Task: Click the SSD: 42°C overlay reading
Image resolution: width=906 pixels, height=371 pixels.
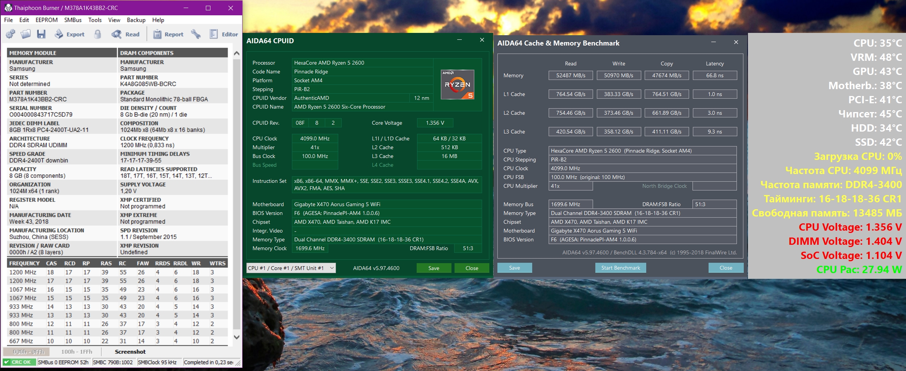Action: tap(878, 142)
